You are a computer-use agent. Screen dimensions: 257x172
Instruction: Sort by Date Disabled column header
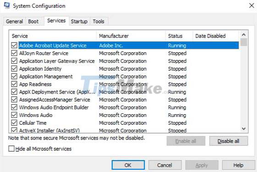(216, 36)
